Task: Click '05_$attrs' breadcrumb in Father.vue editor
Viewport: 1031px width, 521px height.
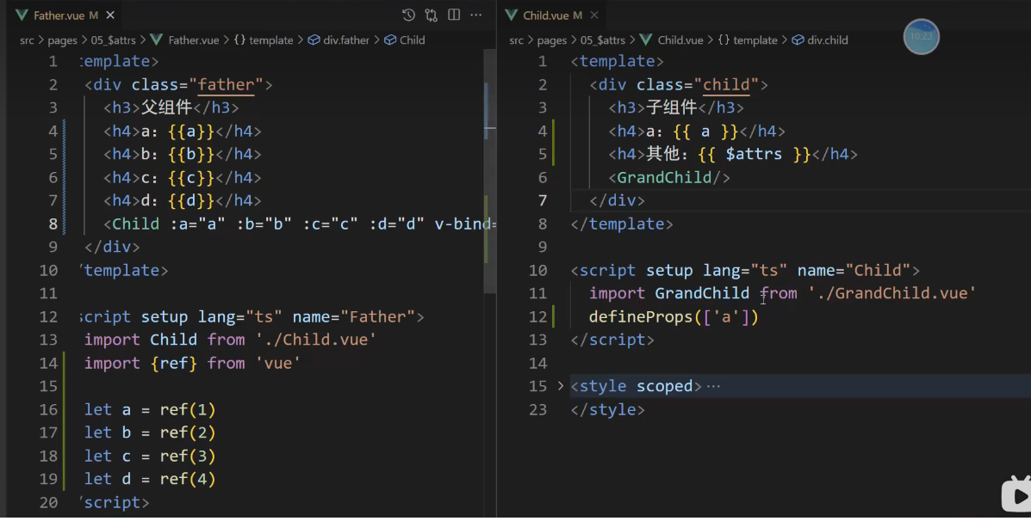Action: pyautogui.click(x=113, y=40)
